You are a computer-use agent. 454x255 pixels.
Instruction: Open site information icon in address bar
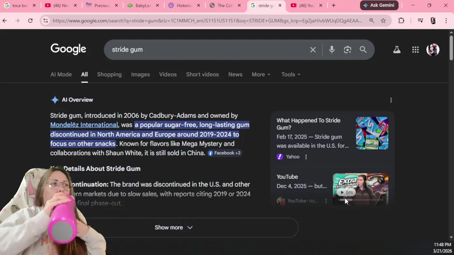click(x=45, y=21)
